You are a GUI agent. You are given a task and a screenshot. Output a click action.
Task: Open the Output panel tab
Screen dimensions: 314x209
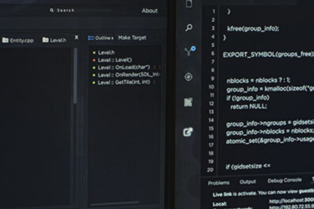pyautogui.click(x=248, y=182)
